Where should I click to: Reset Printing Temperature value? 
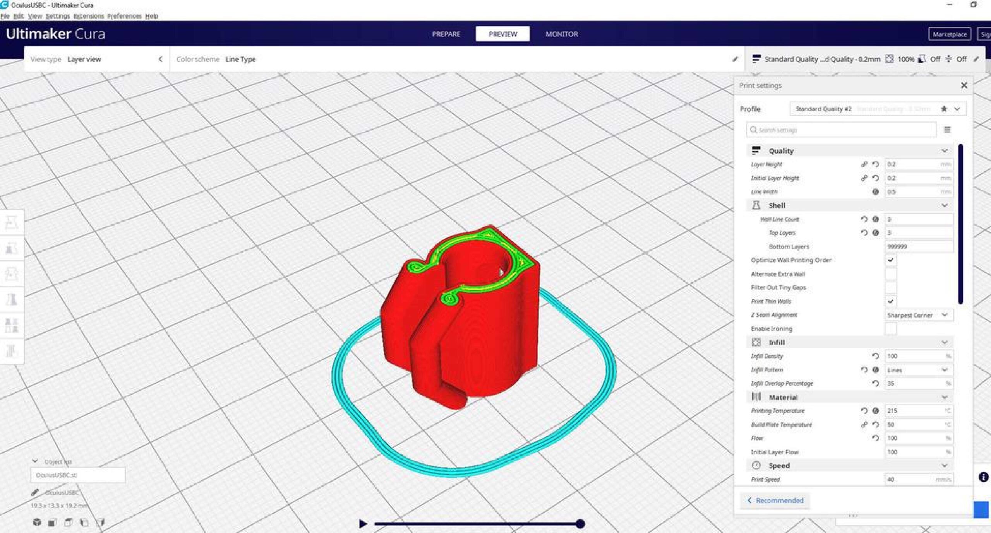point(864,411)
